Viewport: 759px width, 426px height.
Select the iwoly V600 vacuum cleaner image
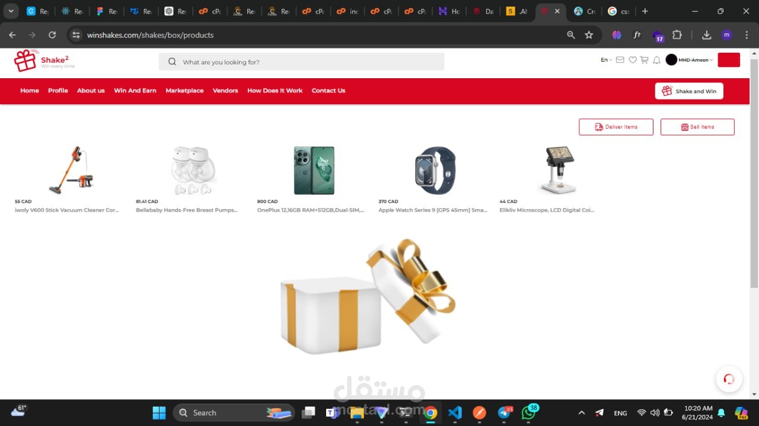tap(71, 170)
